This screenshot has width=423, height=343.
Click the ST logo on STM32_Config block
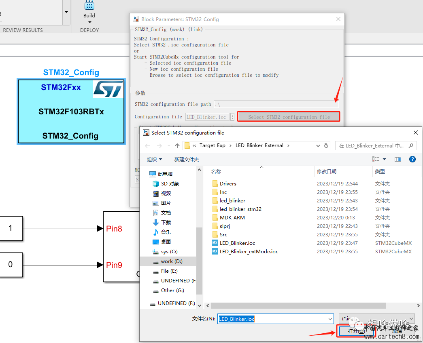coord(108,89)
